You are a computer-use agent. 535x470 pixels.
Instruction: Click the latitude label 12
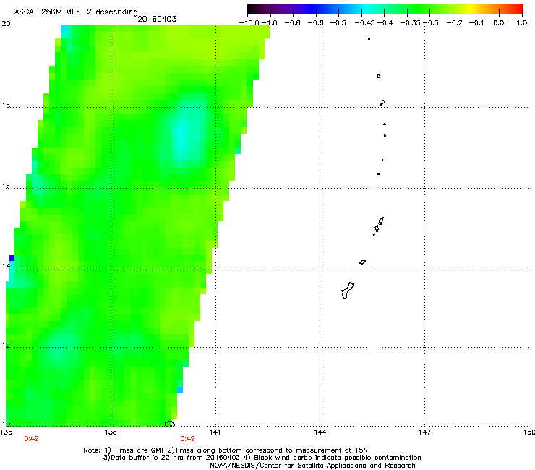click(x=6, y=346)
